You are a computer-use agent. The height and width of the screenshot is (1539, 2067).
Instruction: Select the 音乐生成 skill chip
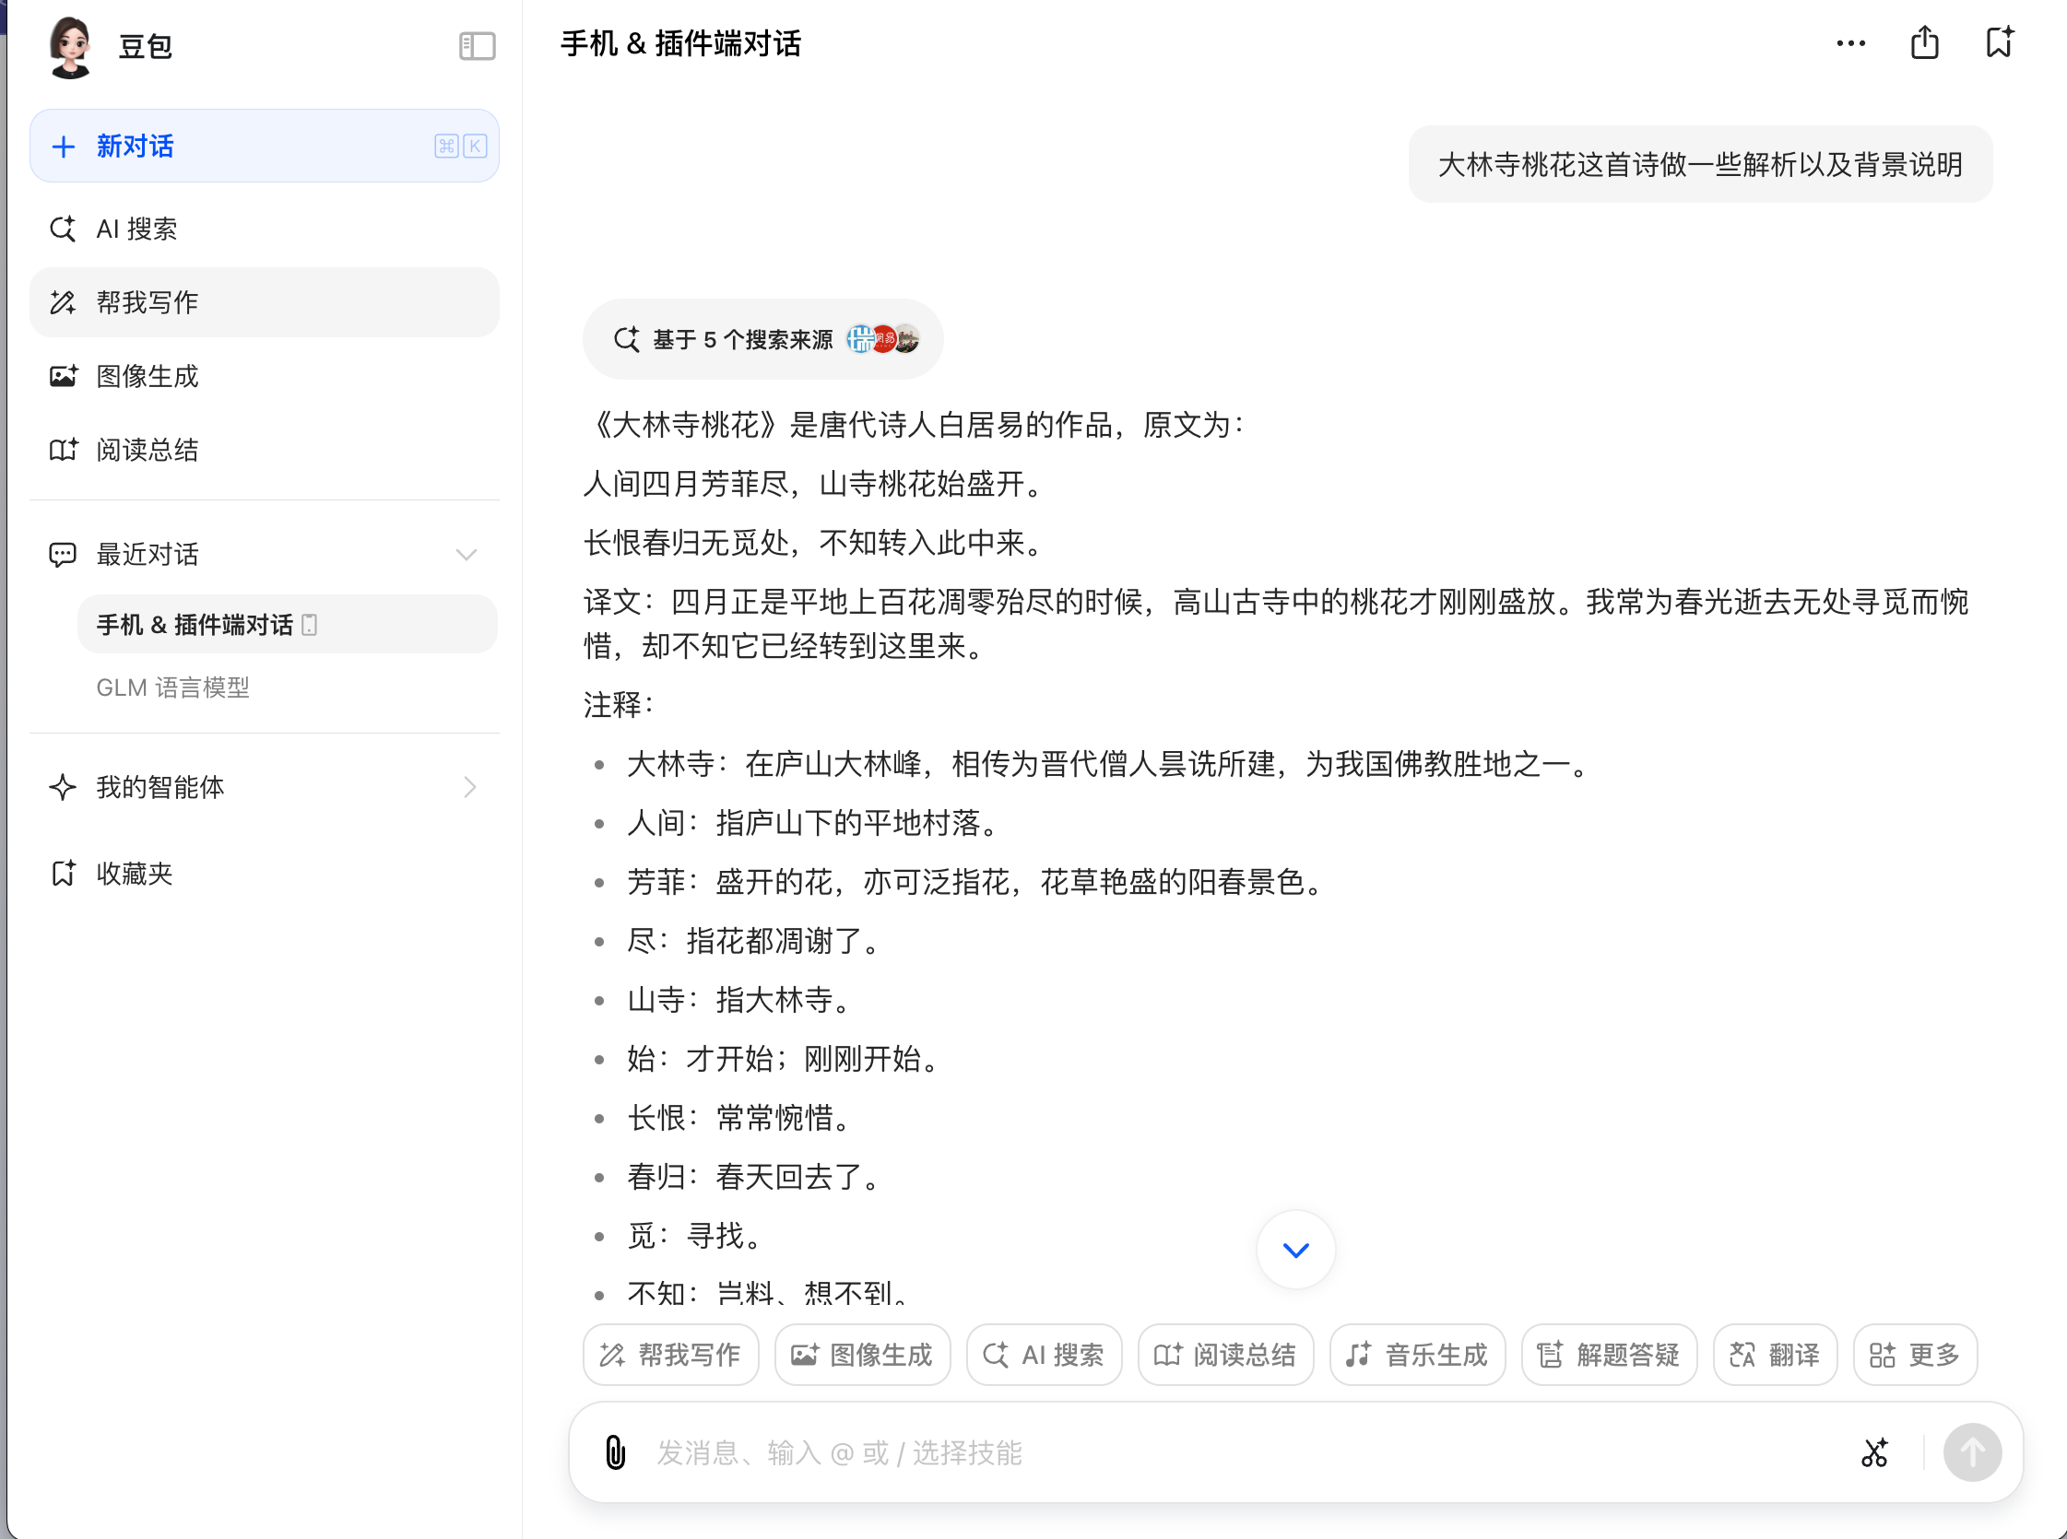(x=1416, y=1354)
